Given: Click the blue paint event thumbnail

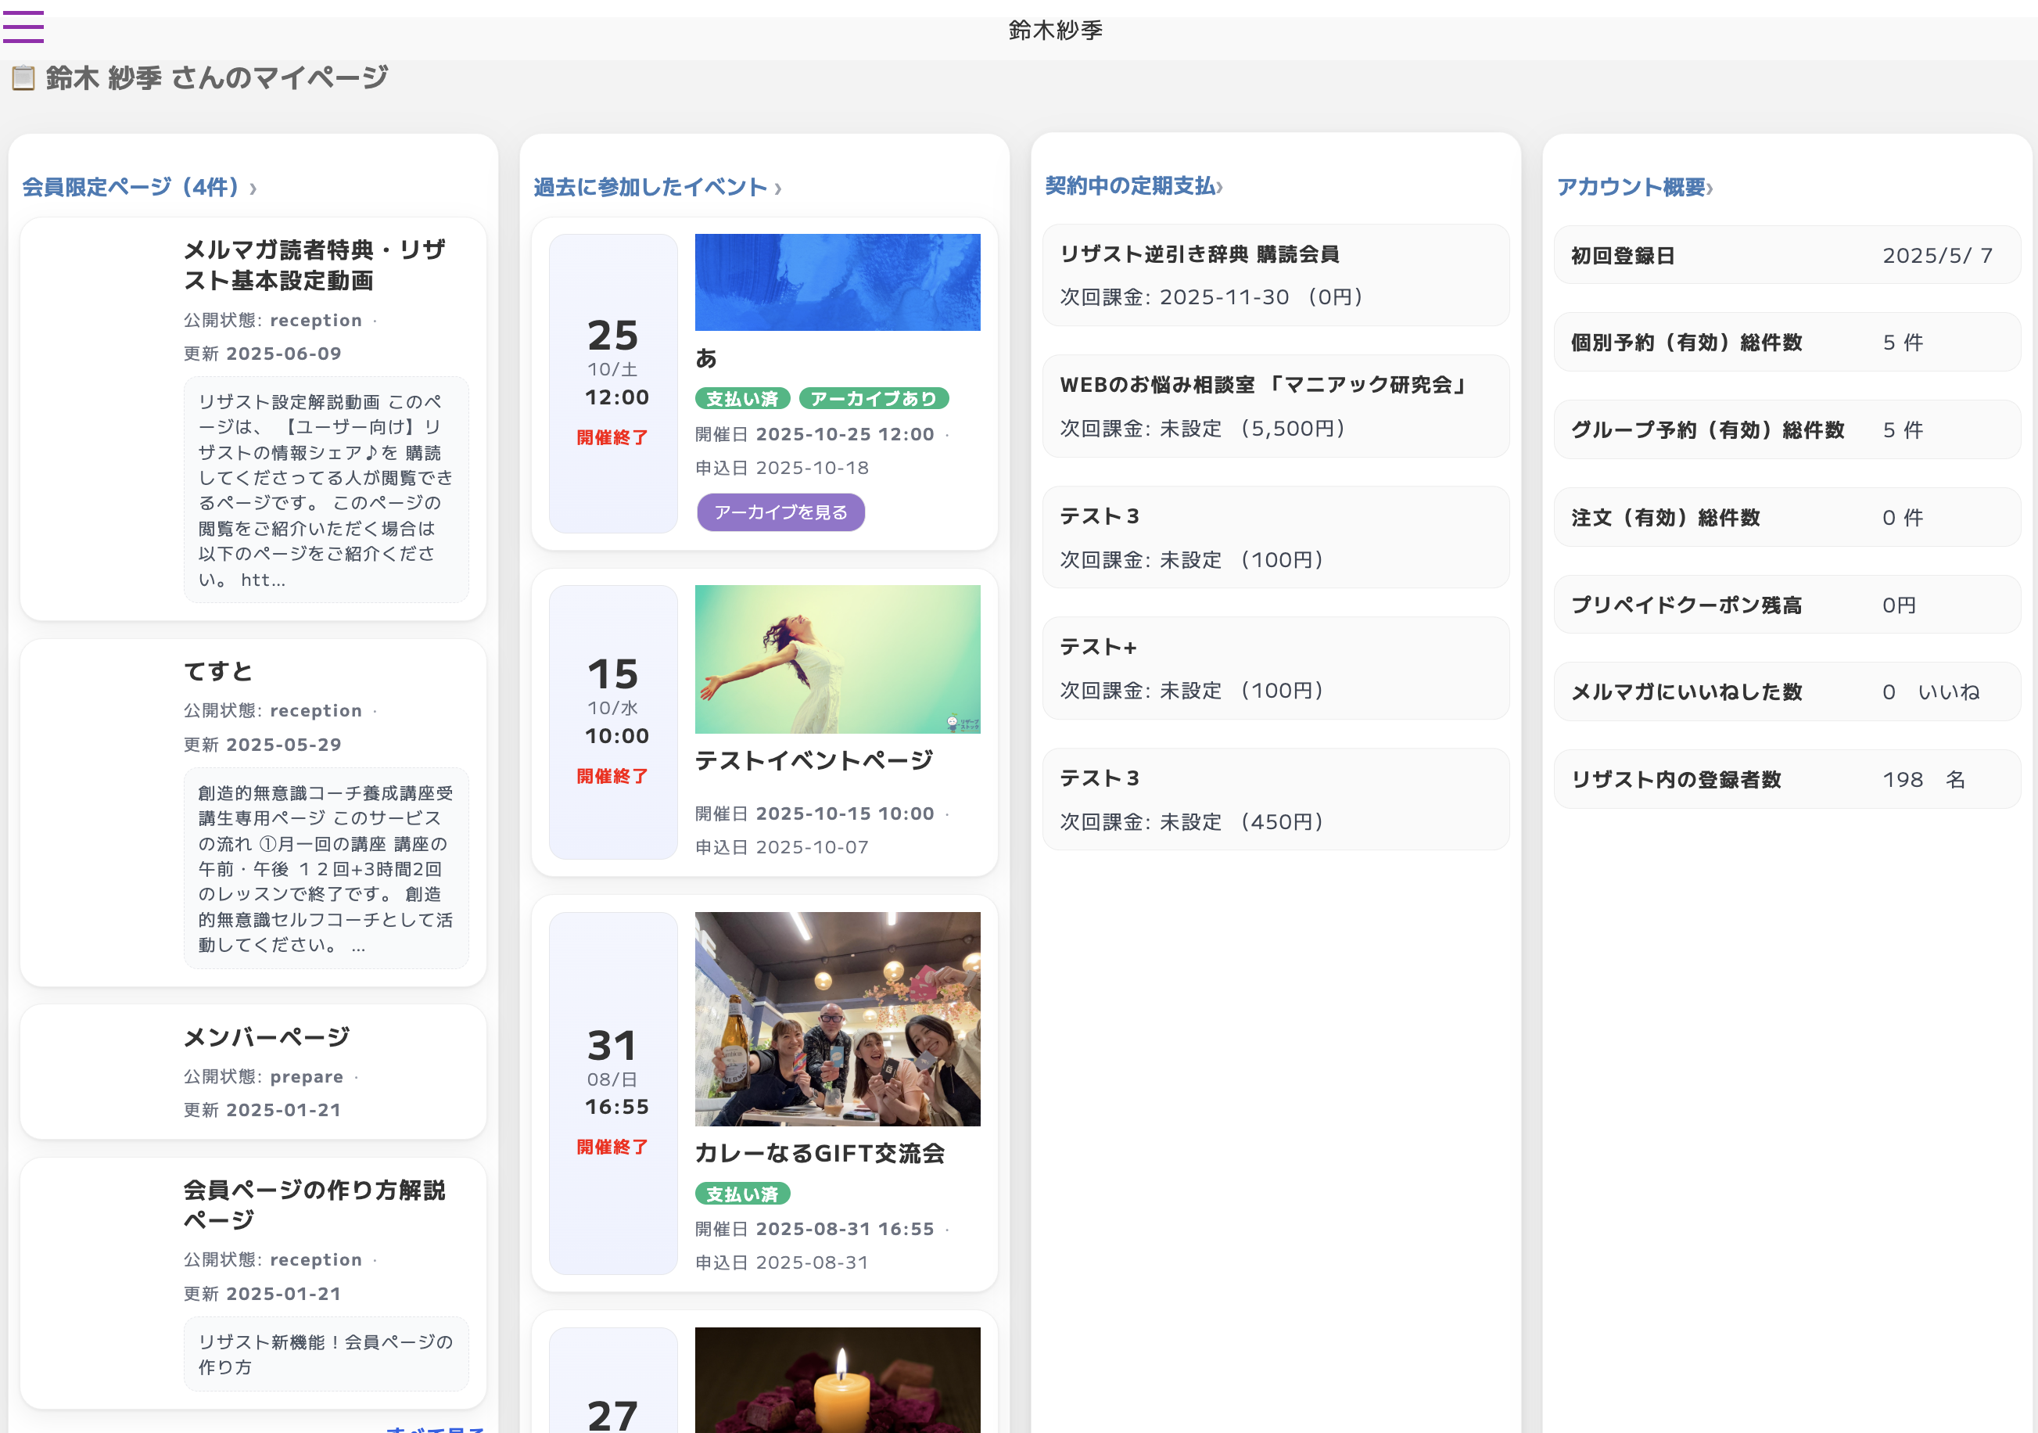Looking at the screenshot, I should coord(837,282).
